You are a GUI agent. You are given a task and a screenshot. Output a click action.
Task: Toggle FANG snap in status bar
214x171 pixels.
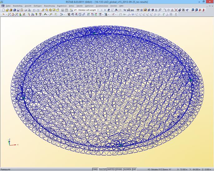coord(95,169)
